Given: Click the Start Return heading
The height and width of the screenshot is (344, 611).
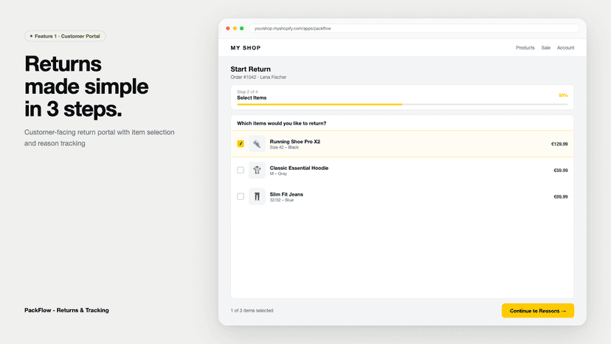Looking at the screenshot, I should (250, 69).
